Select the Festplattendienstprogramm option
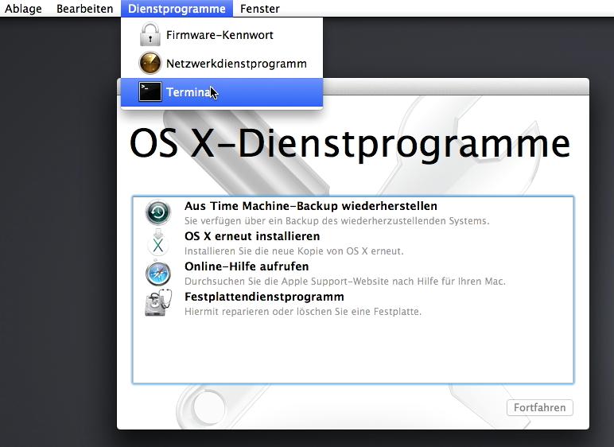 click(x=353, y=303)
